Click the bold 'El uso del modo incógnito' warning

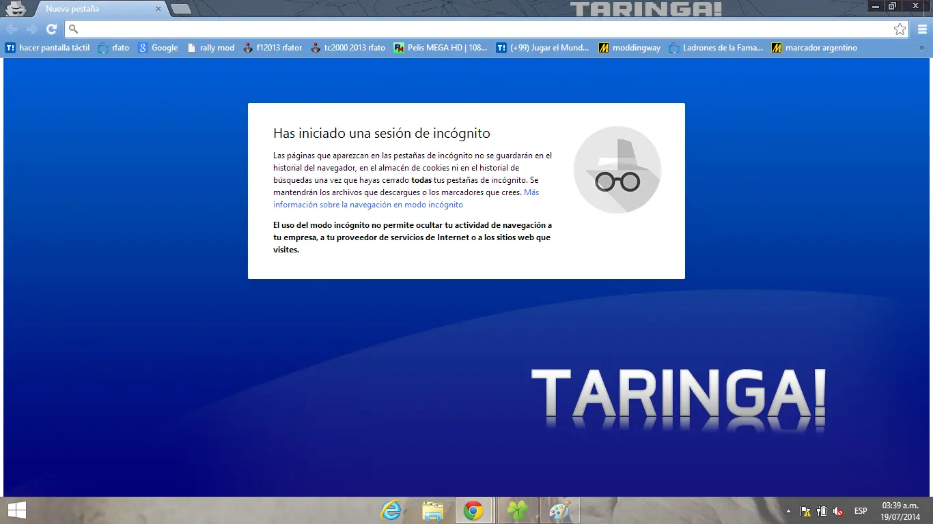click(413, 237)
